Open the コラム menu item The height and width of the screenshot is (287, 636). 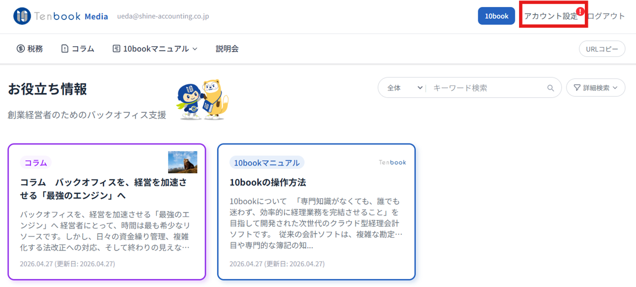tap(78, 49)
